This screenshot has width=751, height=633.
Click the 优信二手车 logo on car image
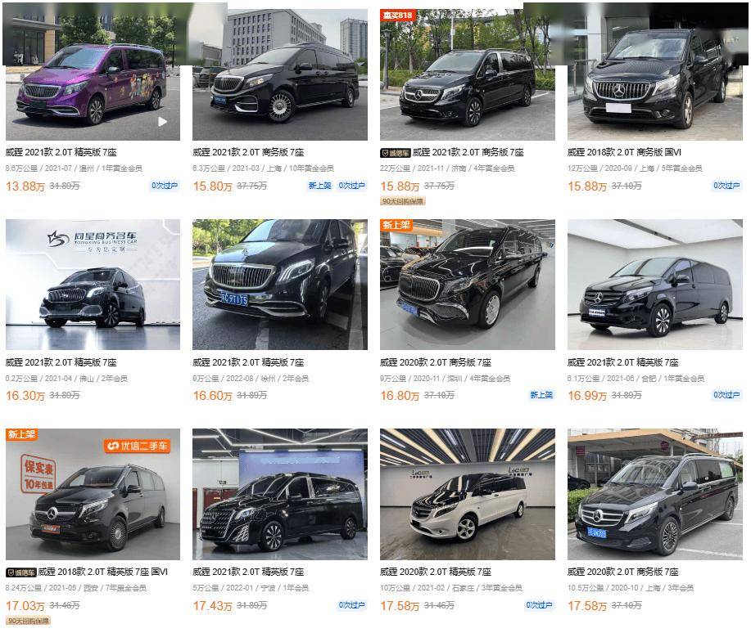137,446
